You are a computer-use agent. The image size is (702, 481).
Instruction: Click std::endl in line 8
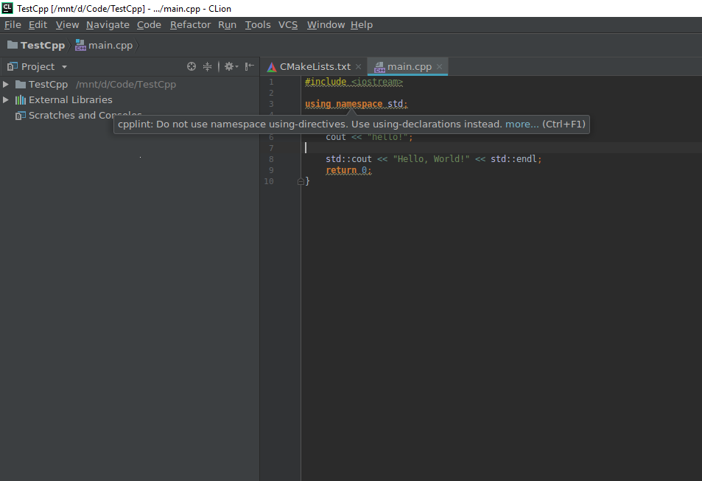point(513,159)
